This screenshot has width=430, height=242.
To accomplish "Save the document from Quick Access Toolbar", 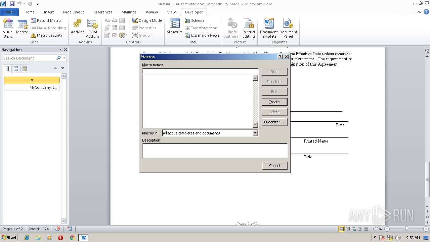I will [12, 4].
